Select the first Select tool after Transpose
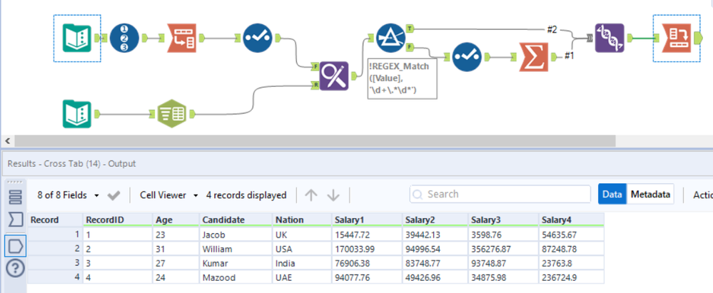 tap(258, 38)
